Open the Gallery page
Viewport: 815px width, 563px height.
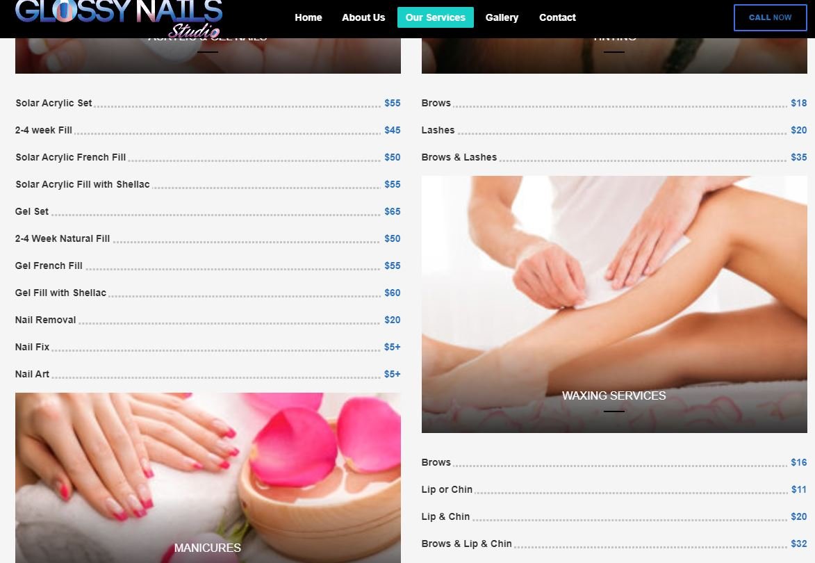(x=502, y=17)
